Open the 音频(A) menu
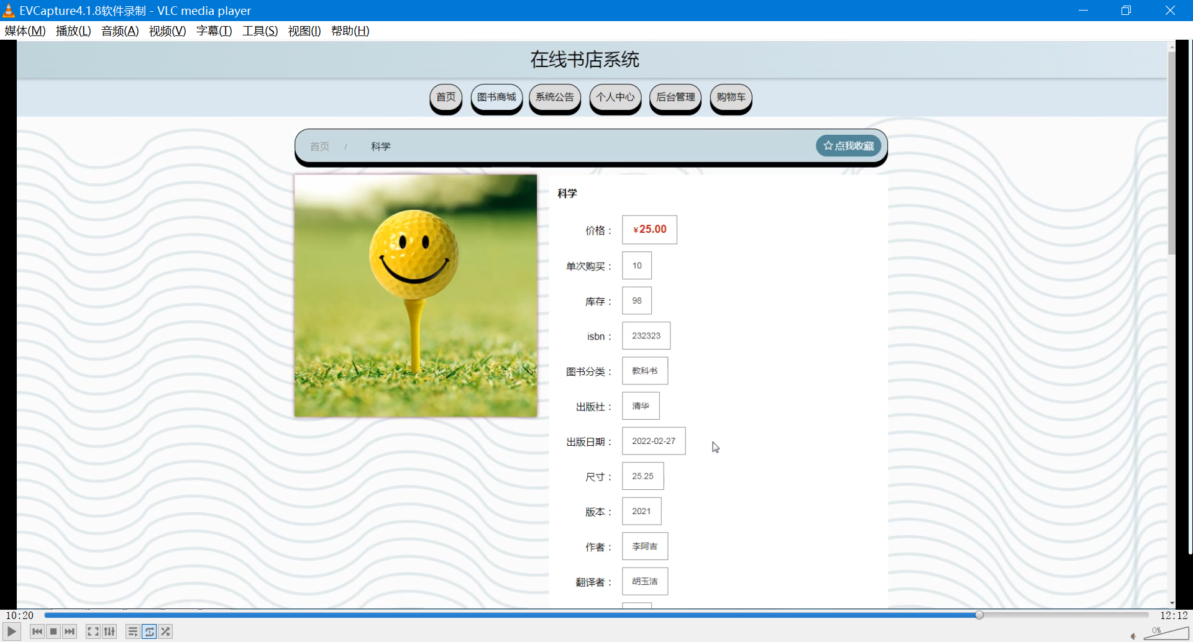Image resolution: width=1193 pixels, height=642 pixels. (120, 31)
